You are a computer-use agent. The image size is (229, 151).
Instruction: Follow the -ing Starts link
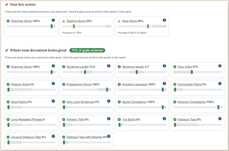pos(129,119)
